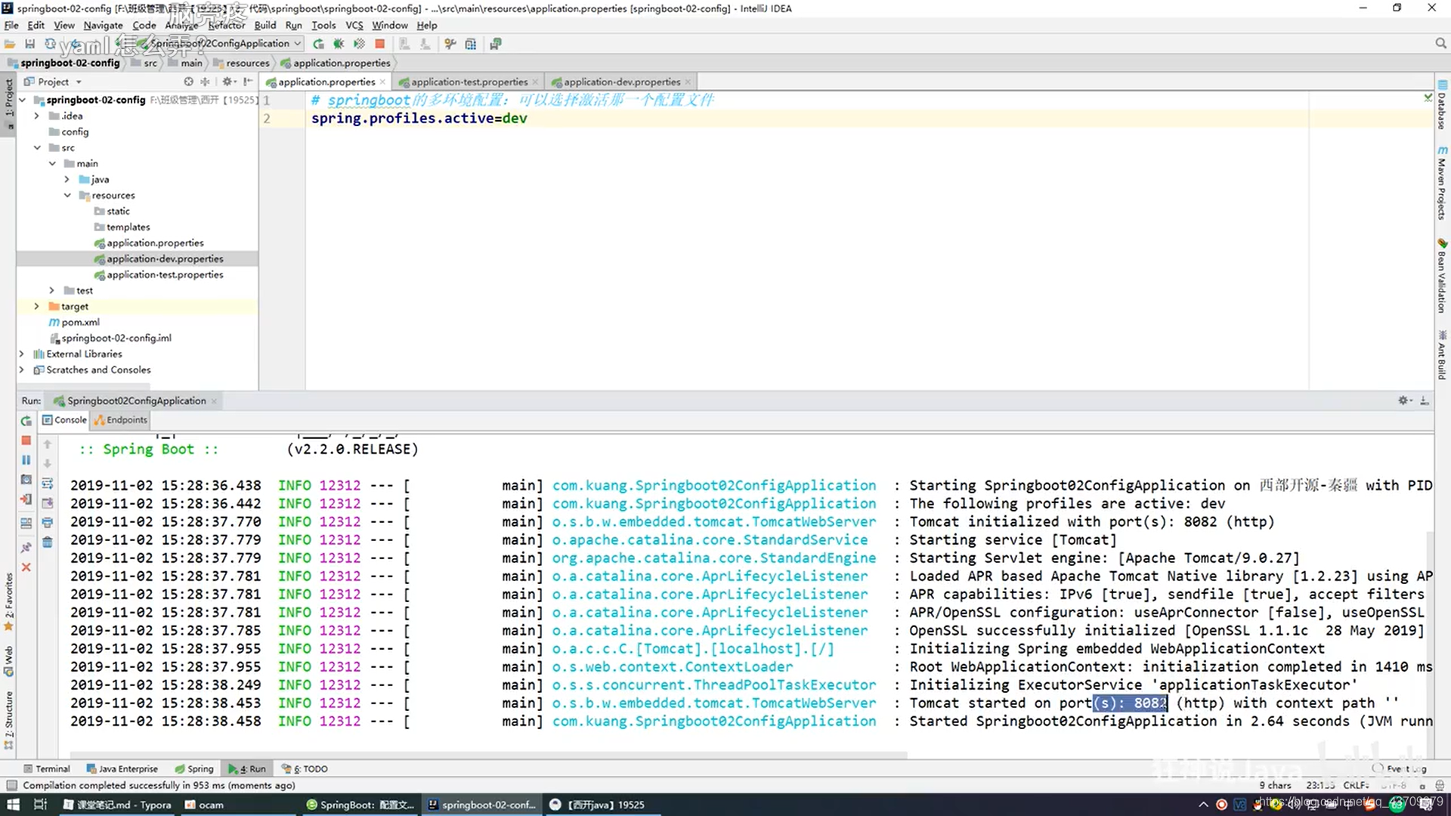Close the Run panel with the red X
The image size is (1451, 816).
(x=26, y=567)
